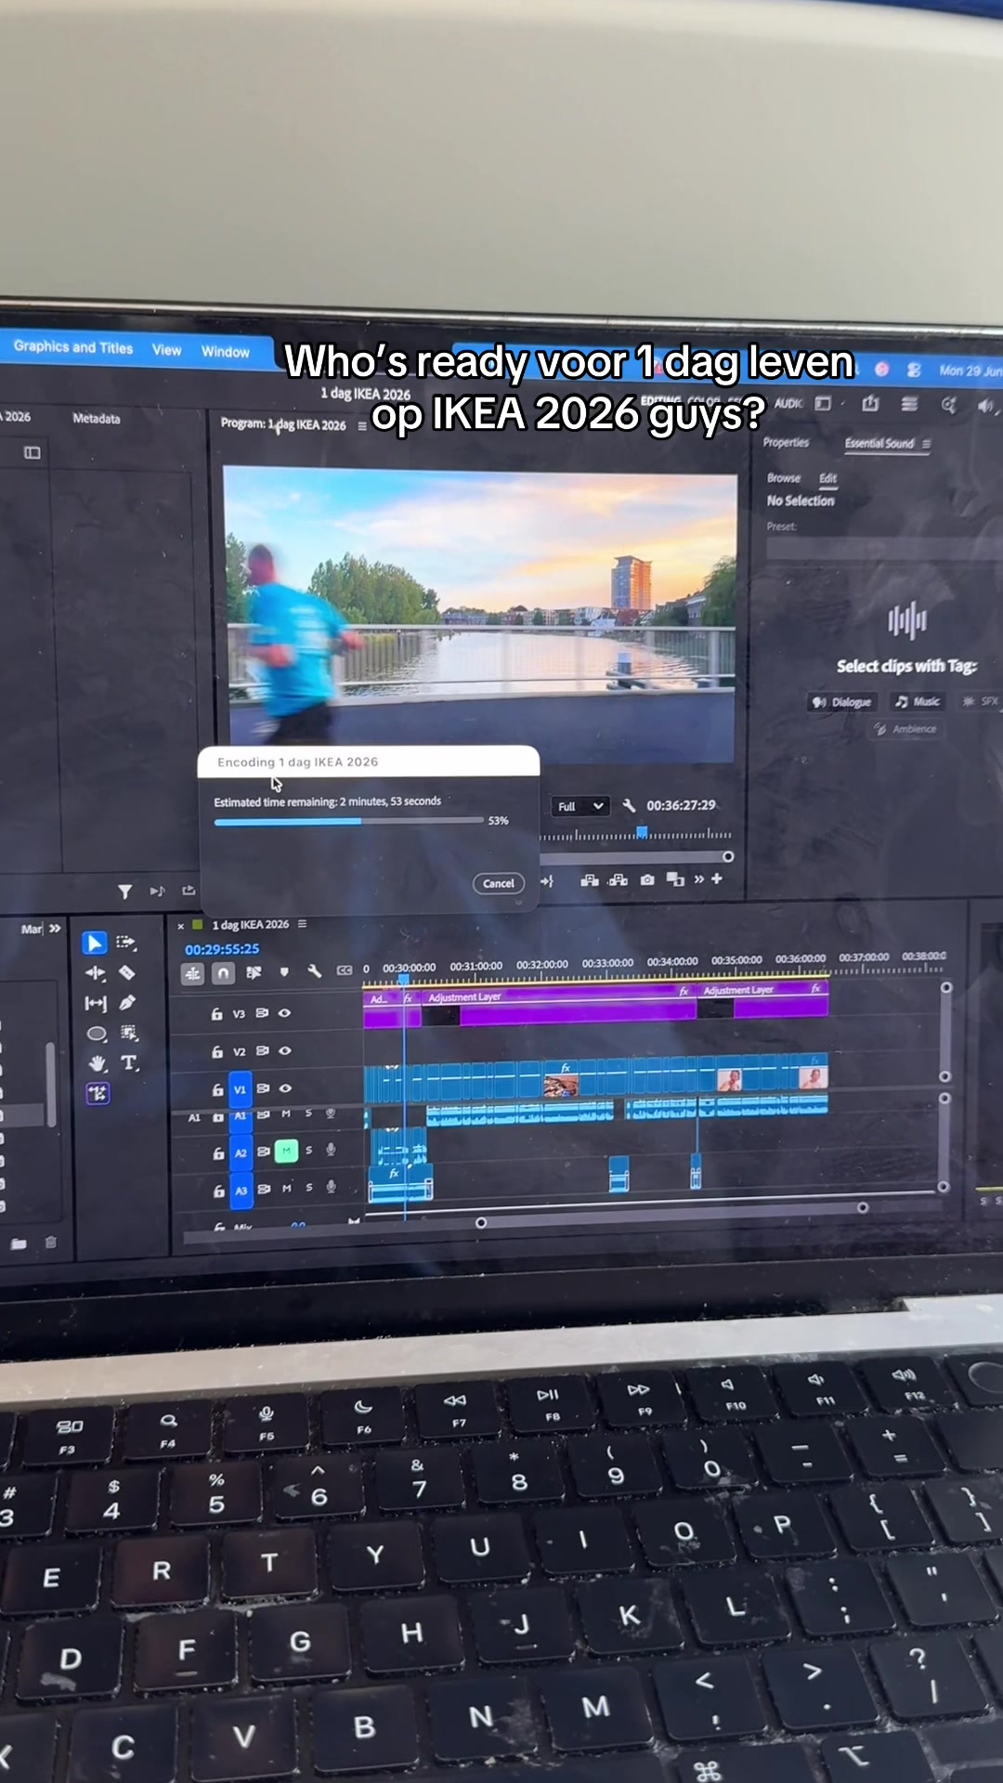This screenshot has width=1003, height=1783.
Task: Open the Full playback resolution dropdown
Action: click(580, 806)
